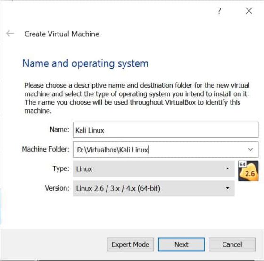
Task: Click the Name: label
Action: pos(59,129)
